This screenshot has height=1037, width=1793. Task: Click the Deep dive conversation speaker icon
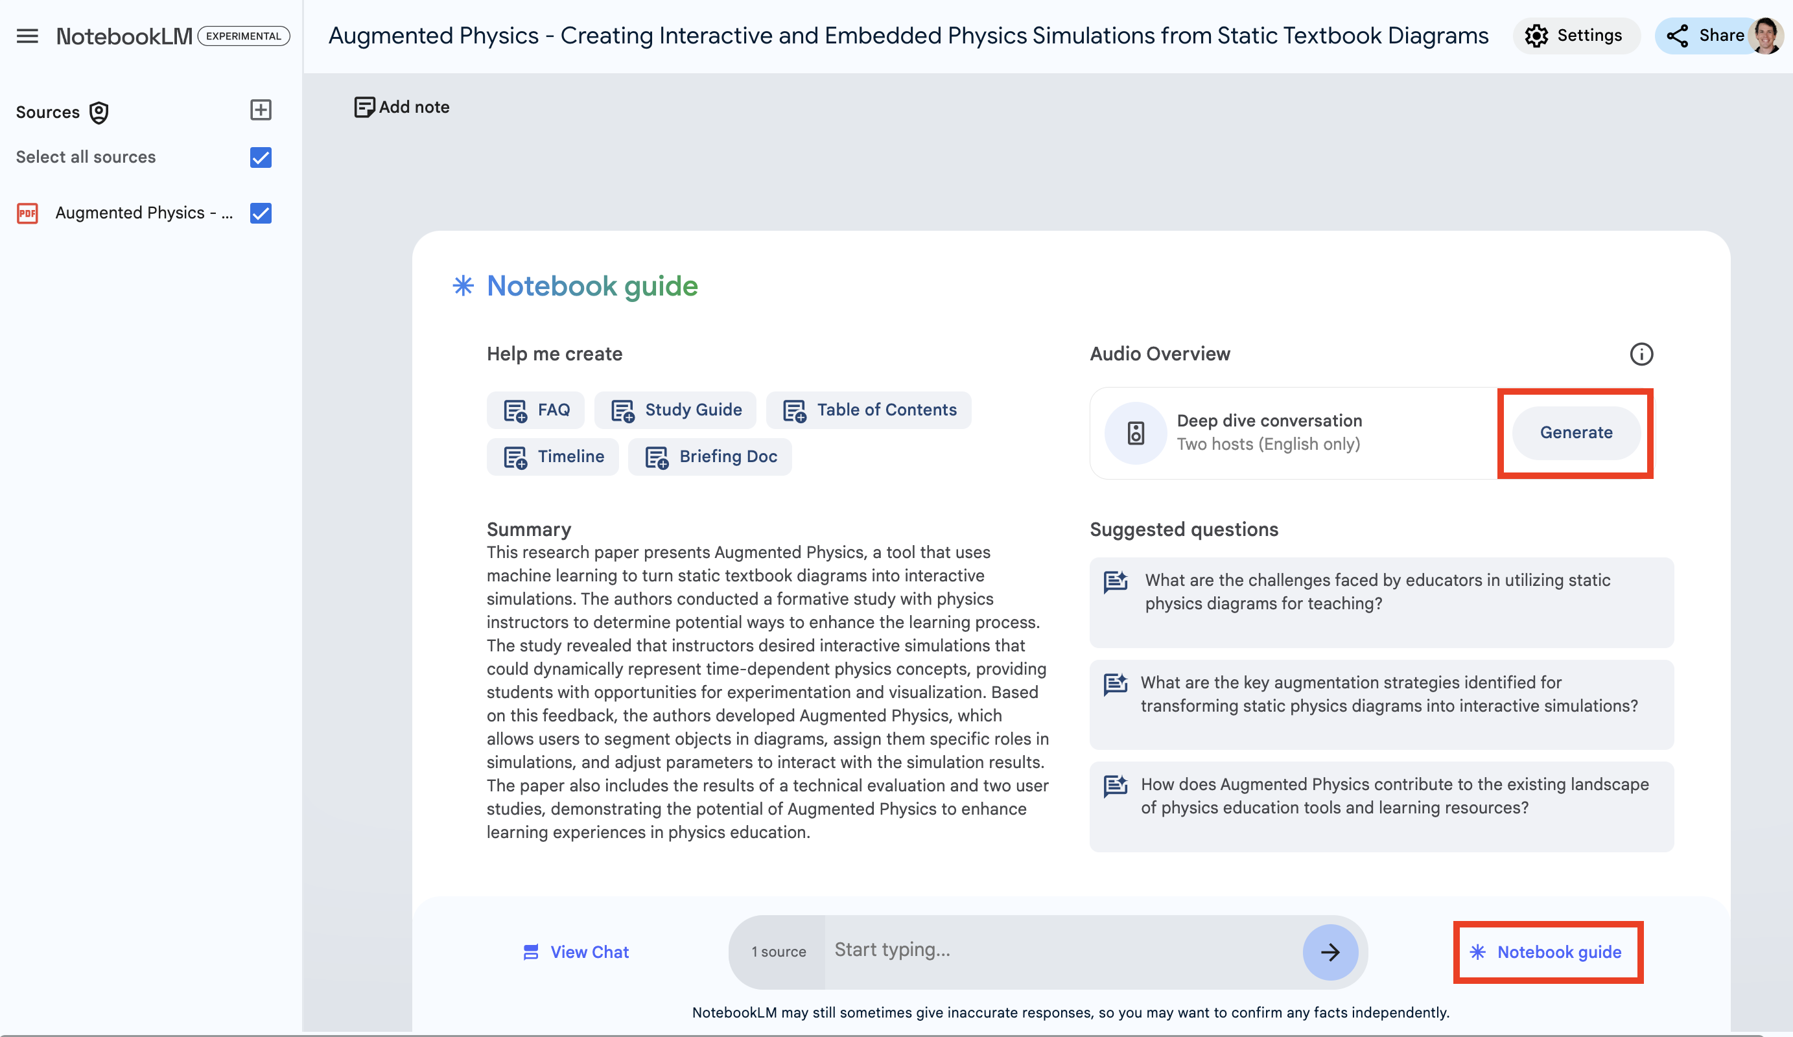[x=1136, y=432]
